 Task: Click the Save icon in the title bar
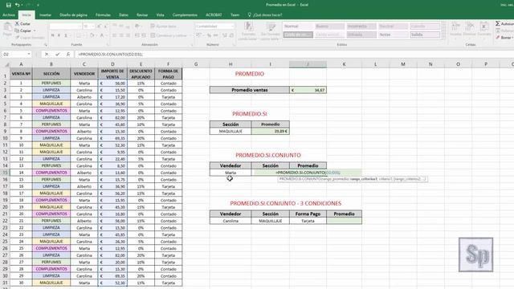tap(9, 5)
